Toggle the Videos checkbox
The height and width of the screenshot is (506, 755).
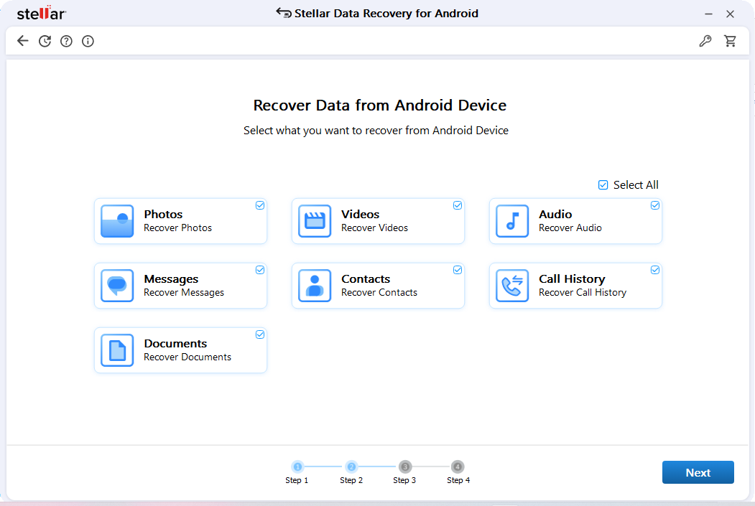458,205
